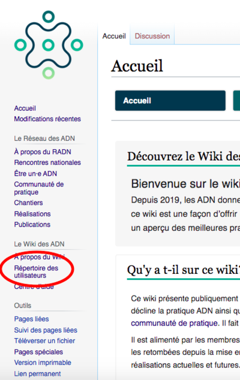
Task: Open Pages spéciales link
Action: (x=38, y=352)
